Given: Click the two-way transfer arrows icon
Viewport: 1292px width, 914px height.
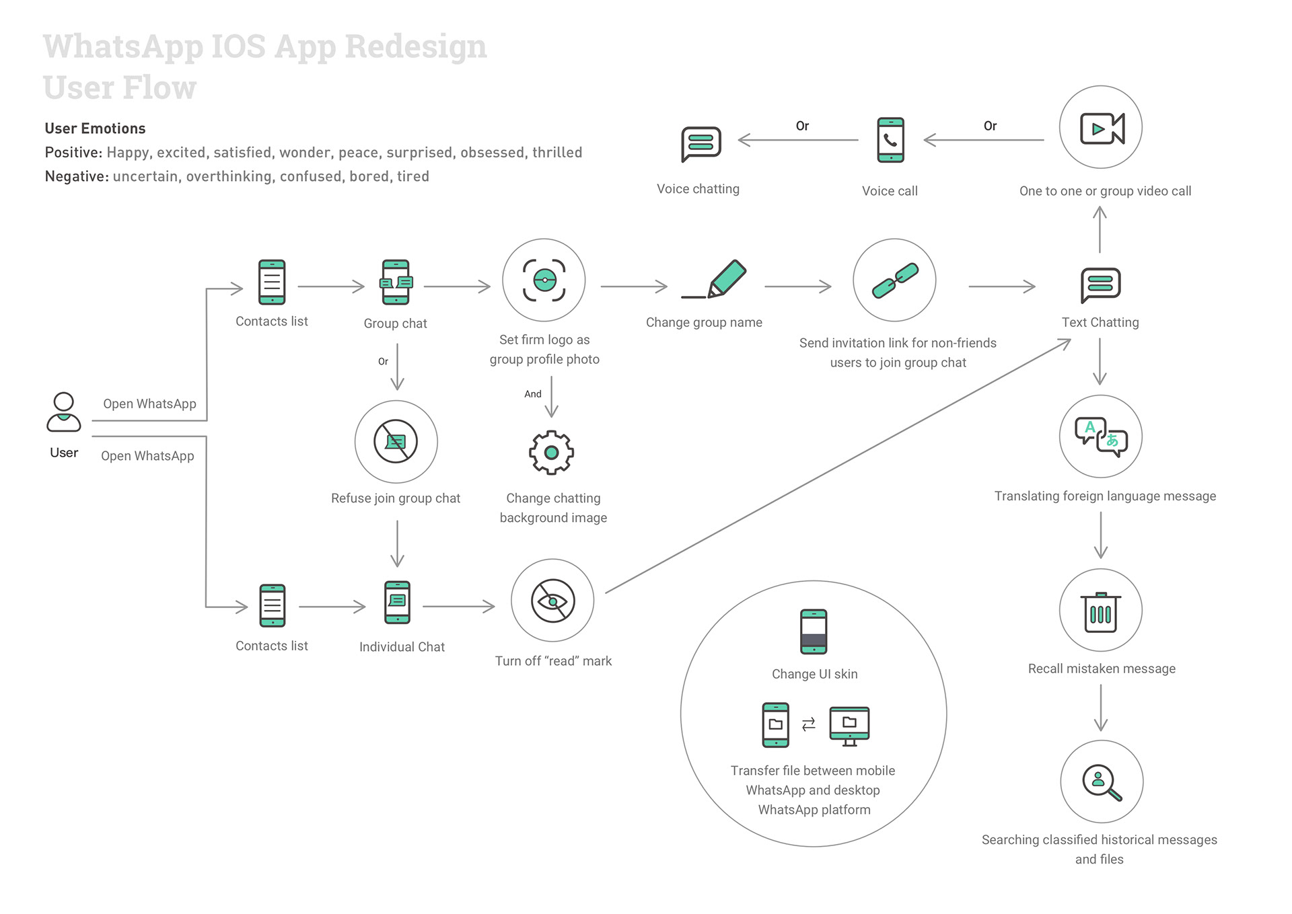Looking at the screenshot, I should coord(809,724).
